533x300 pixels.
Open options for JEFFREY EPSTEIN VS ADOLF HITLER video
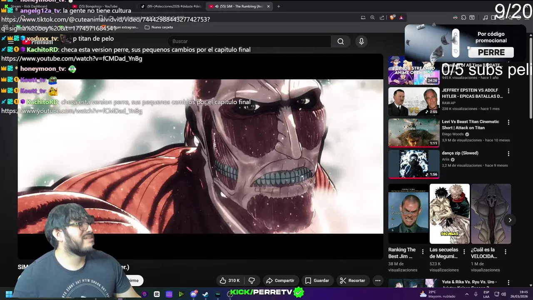pyautogui.click(x=508, y=91)
